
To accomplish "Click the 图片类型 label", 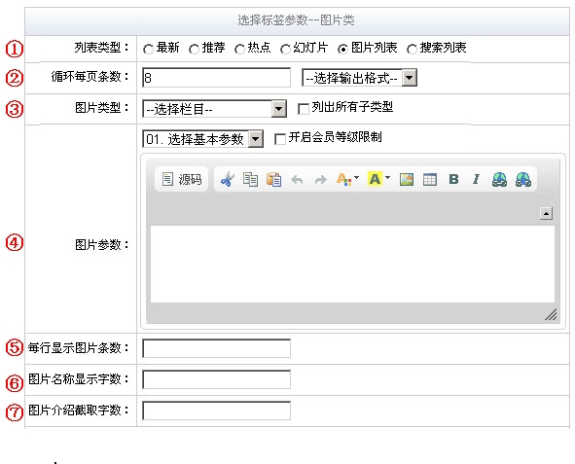I will (101, 108).
